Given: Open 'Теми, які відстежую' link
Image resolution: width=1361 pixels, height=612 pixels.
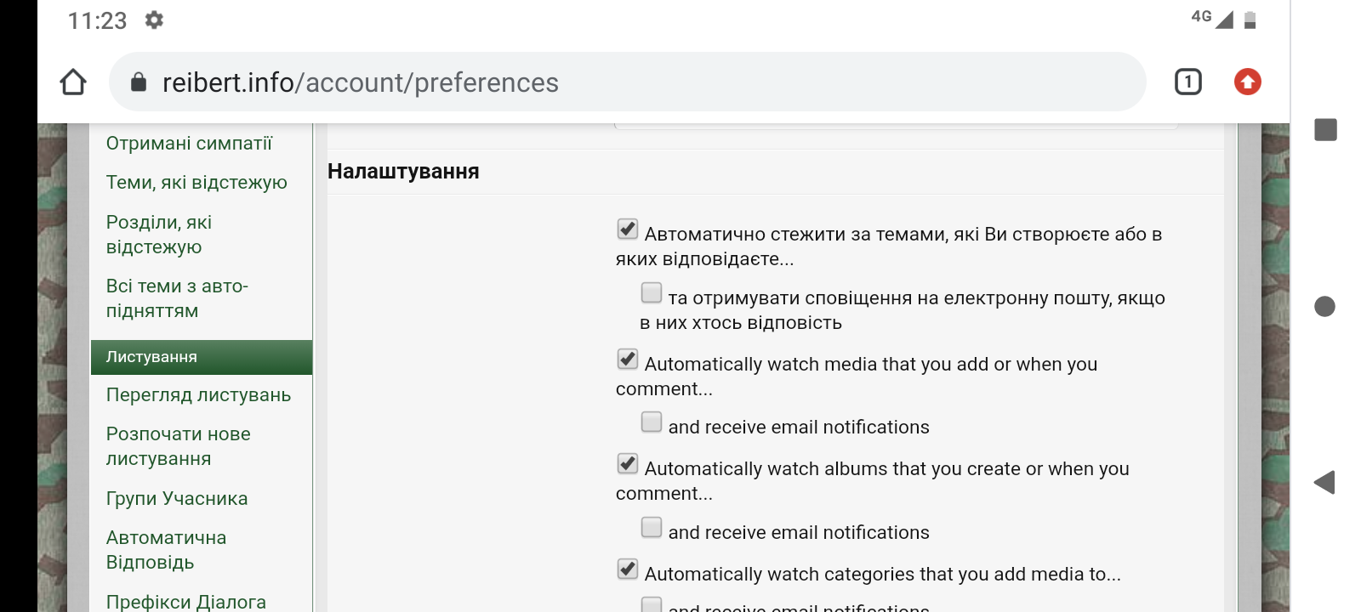Looking at the screenshot, I should tap(196, 182).
